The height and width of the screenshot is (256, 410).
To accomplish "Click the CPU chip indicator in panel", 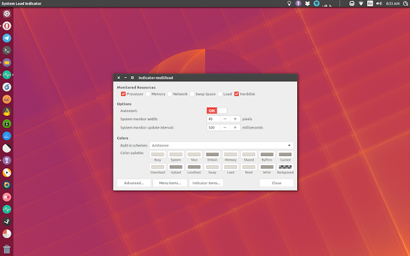I will 352,3.
